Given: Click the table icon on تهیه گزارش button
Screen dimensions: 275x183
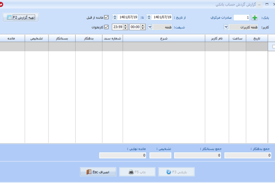Looking at the screenshot, I should pyautogui.click(x=10, y=17).
